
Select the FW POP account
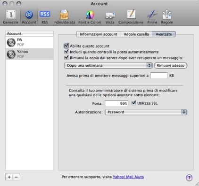(x=29, y=42)
